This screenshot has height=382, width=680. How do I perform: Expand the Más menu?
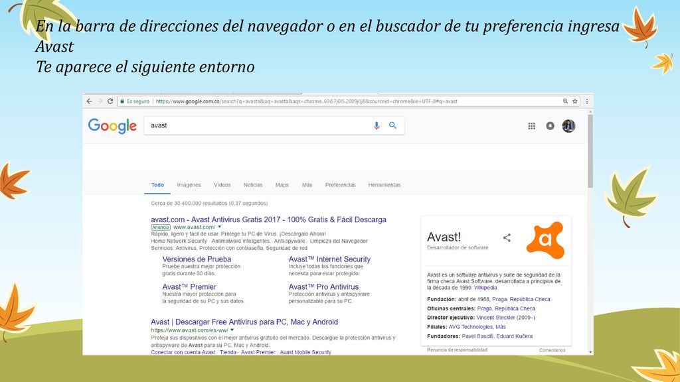(x=307, y=185)
